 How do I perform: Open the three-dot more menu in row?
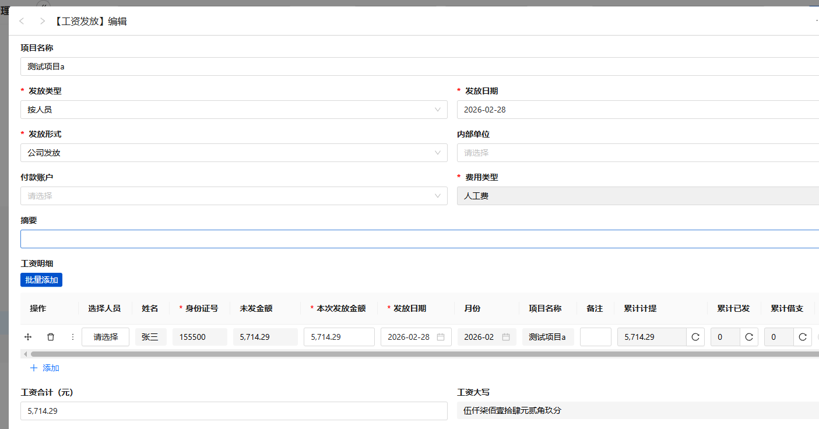pos(72,337)
